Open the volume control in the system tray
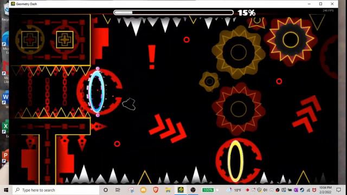The image size is (347, 195). [265, 190]
